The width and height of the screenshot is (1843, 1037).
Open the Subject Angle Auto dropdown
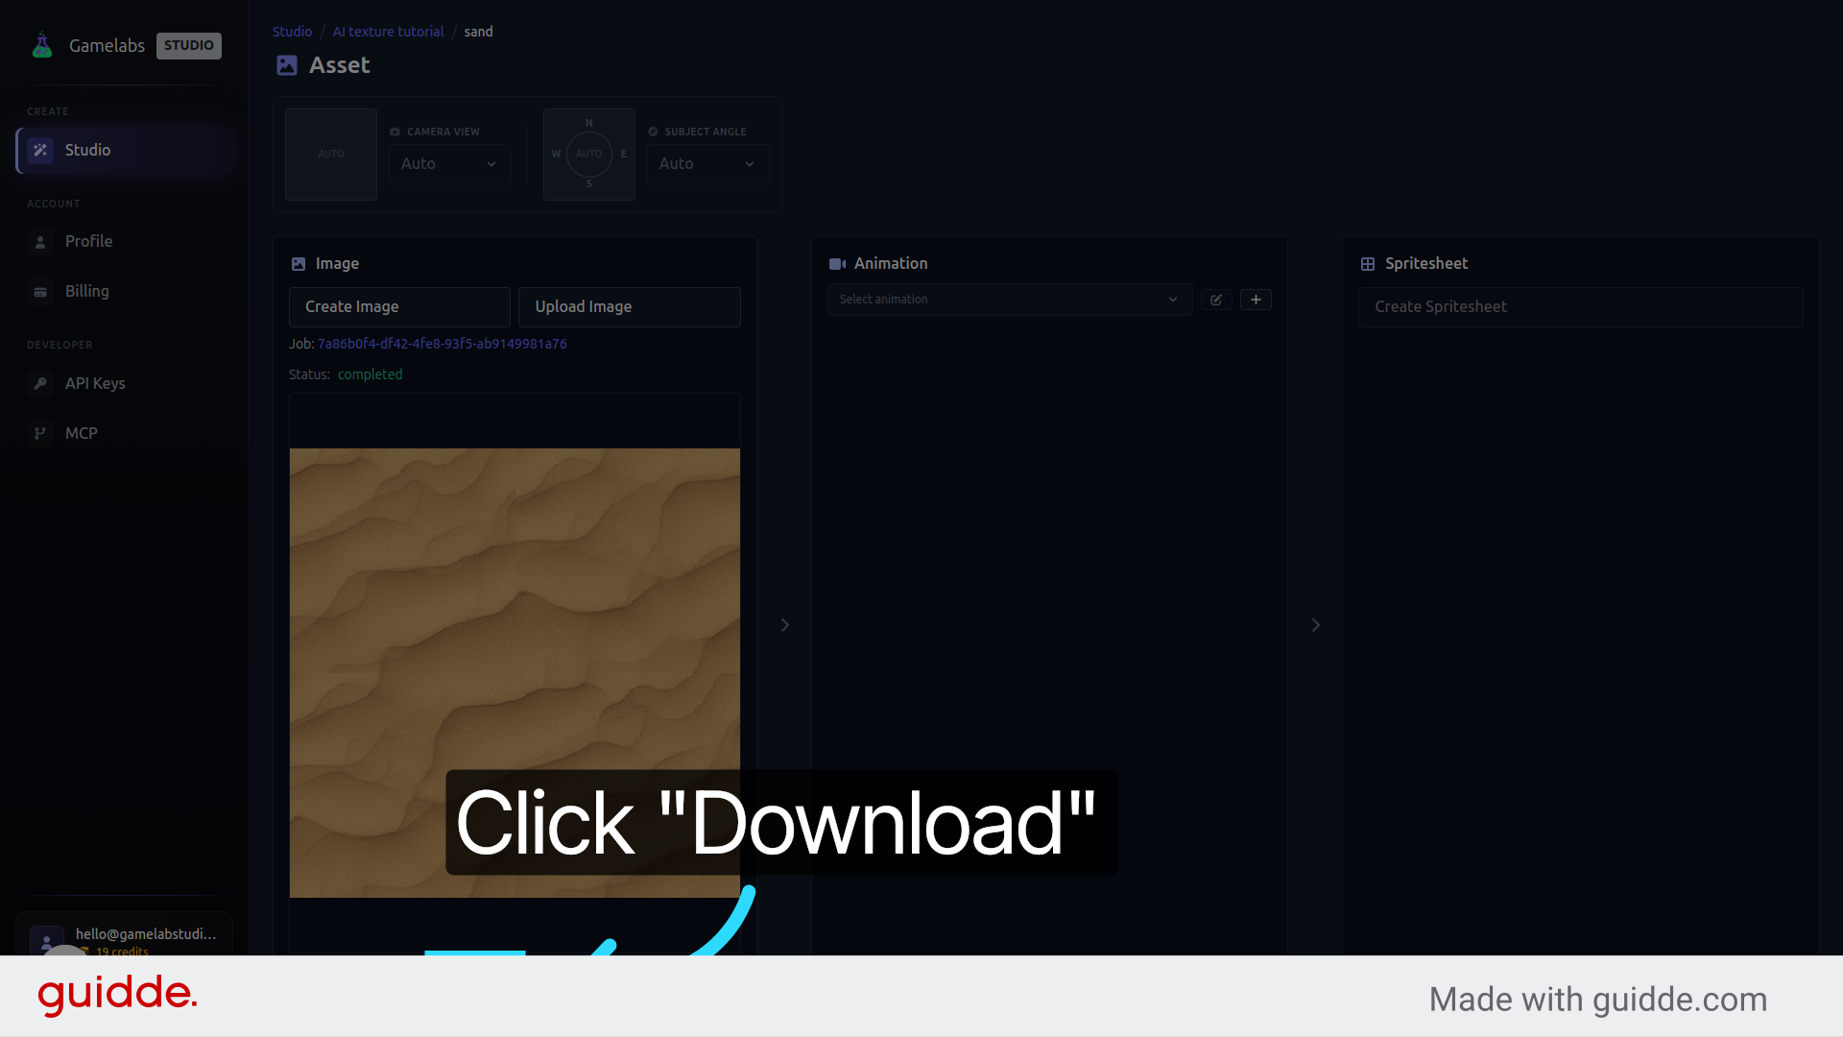(x=707, y=163)
